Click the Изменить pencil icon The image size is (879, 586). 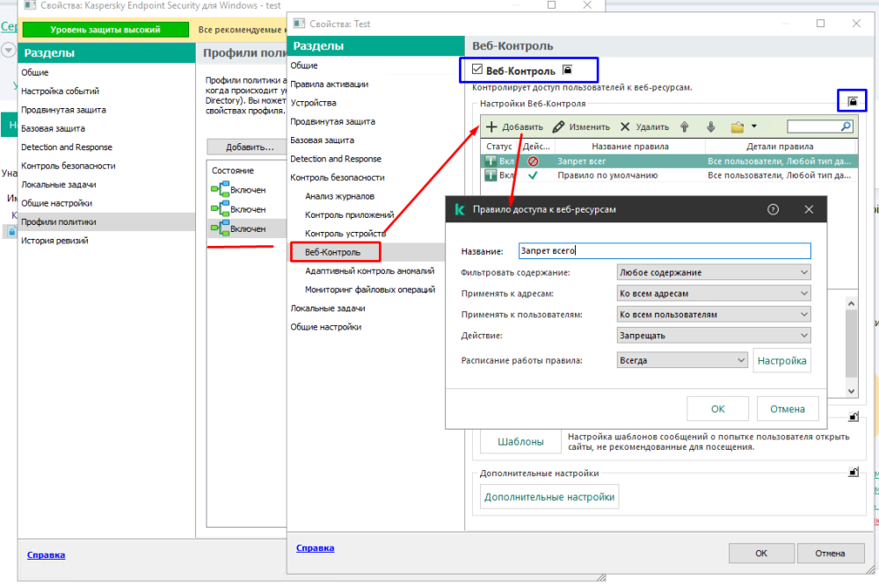click(x=558, y=127)
